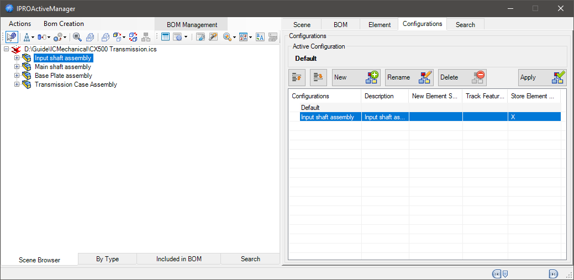Toggle New Element cell for Input shaft assembly row
The image size is (574, 280).
pyautogui.click(x=435, y=117)
